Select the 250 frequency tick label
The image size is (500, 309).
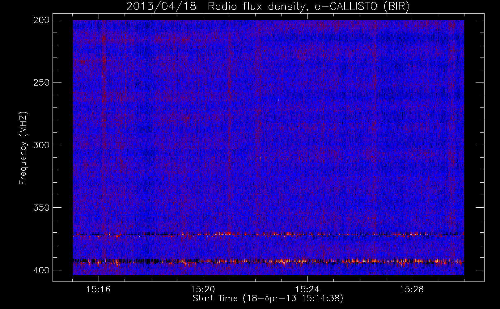(41, 83)
